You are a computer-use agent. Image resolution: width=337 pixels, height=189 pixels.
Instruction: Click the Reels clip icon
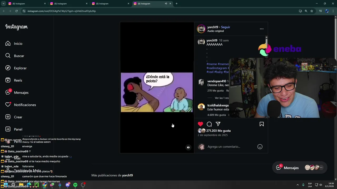pyautogui.click(x=8, y=80)
